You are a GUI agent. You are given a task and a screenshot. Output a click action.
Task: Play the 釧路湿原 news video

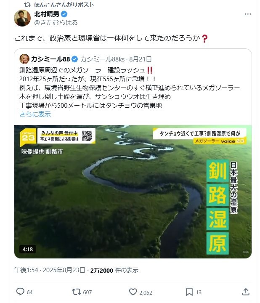pos(133,192)
